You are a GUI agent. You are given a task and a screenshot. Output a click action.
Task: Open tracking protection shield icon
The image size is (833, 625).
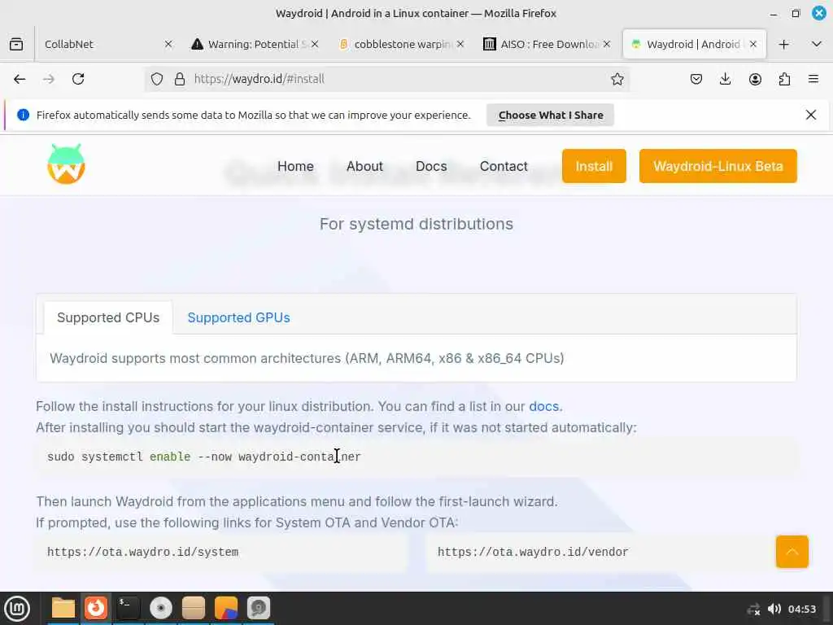click(157, 79)
